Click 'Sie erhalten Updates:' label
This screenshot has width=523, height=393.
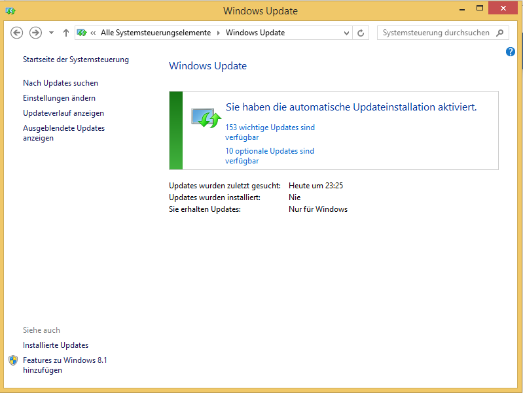(x=205, y=209)
